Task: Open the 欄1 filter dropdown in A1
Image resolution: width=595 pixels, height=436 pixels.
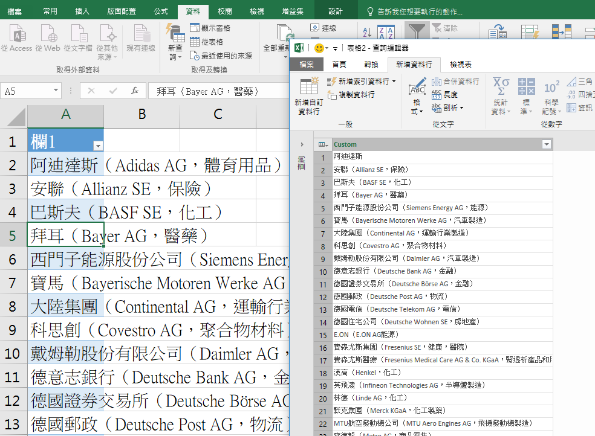Action: click(99, 146)
